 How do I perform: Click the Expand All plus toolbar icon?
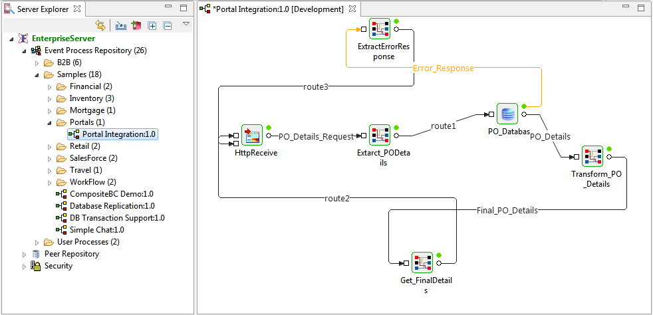[x=152, y=26]
